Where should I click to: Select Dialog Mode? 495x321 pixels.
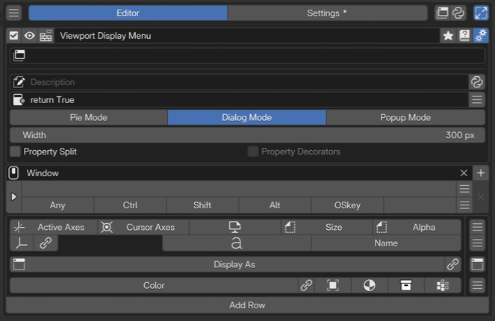tap(247, 117)
